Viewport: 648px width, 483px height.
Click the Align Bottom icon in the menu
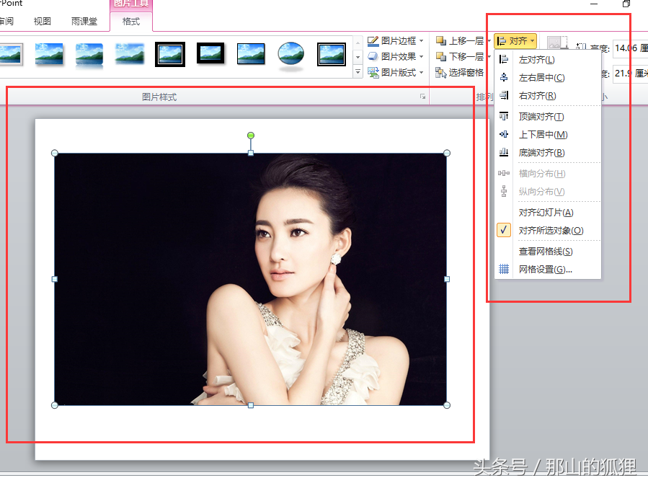[503, 152]
